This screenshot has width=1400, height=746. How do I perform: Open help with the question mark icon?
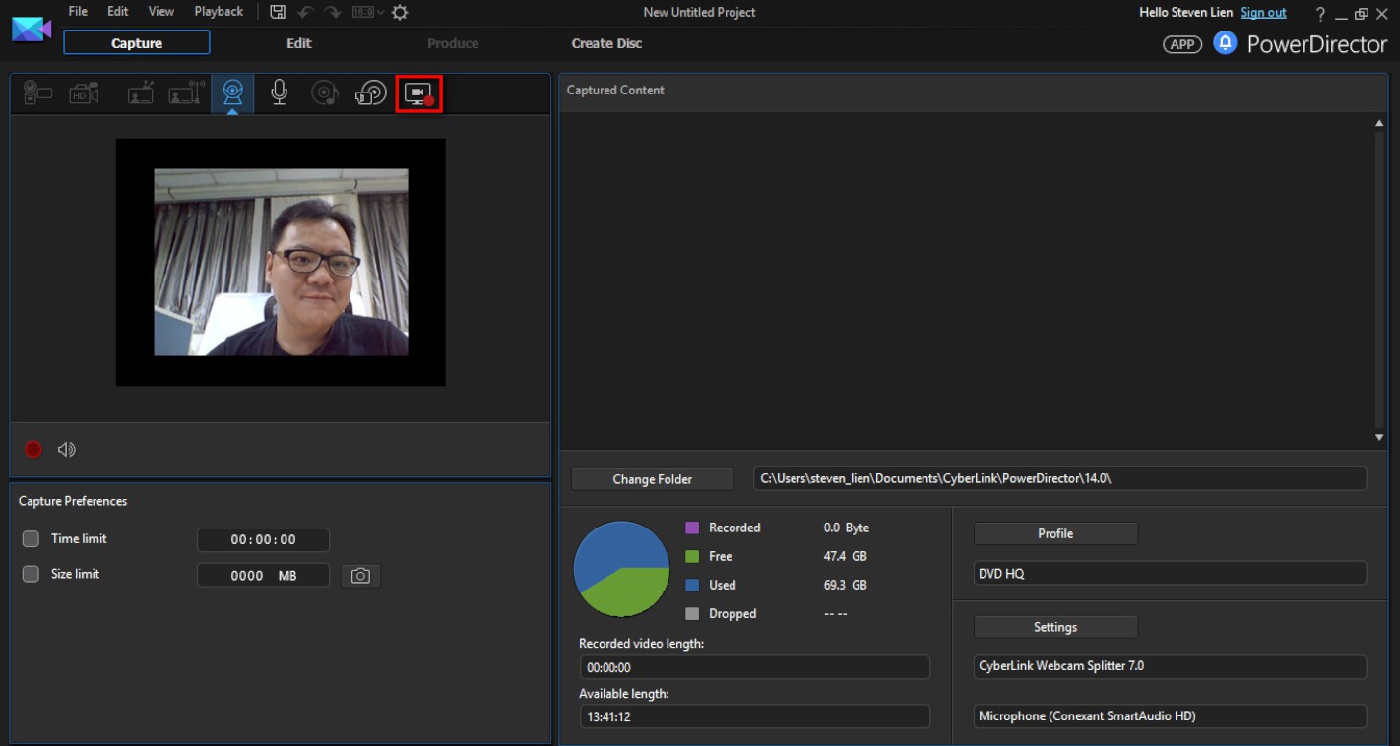pyautogui.click(x=1320, y=13)
